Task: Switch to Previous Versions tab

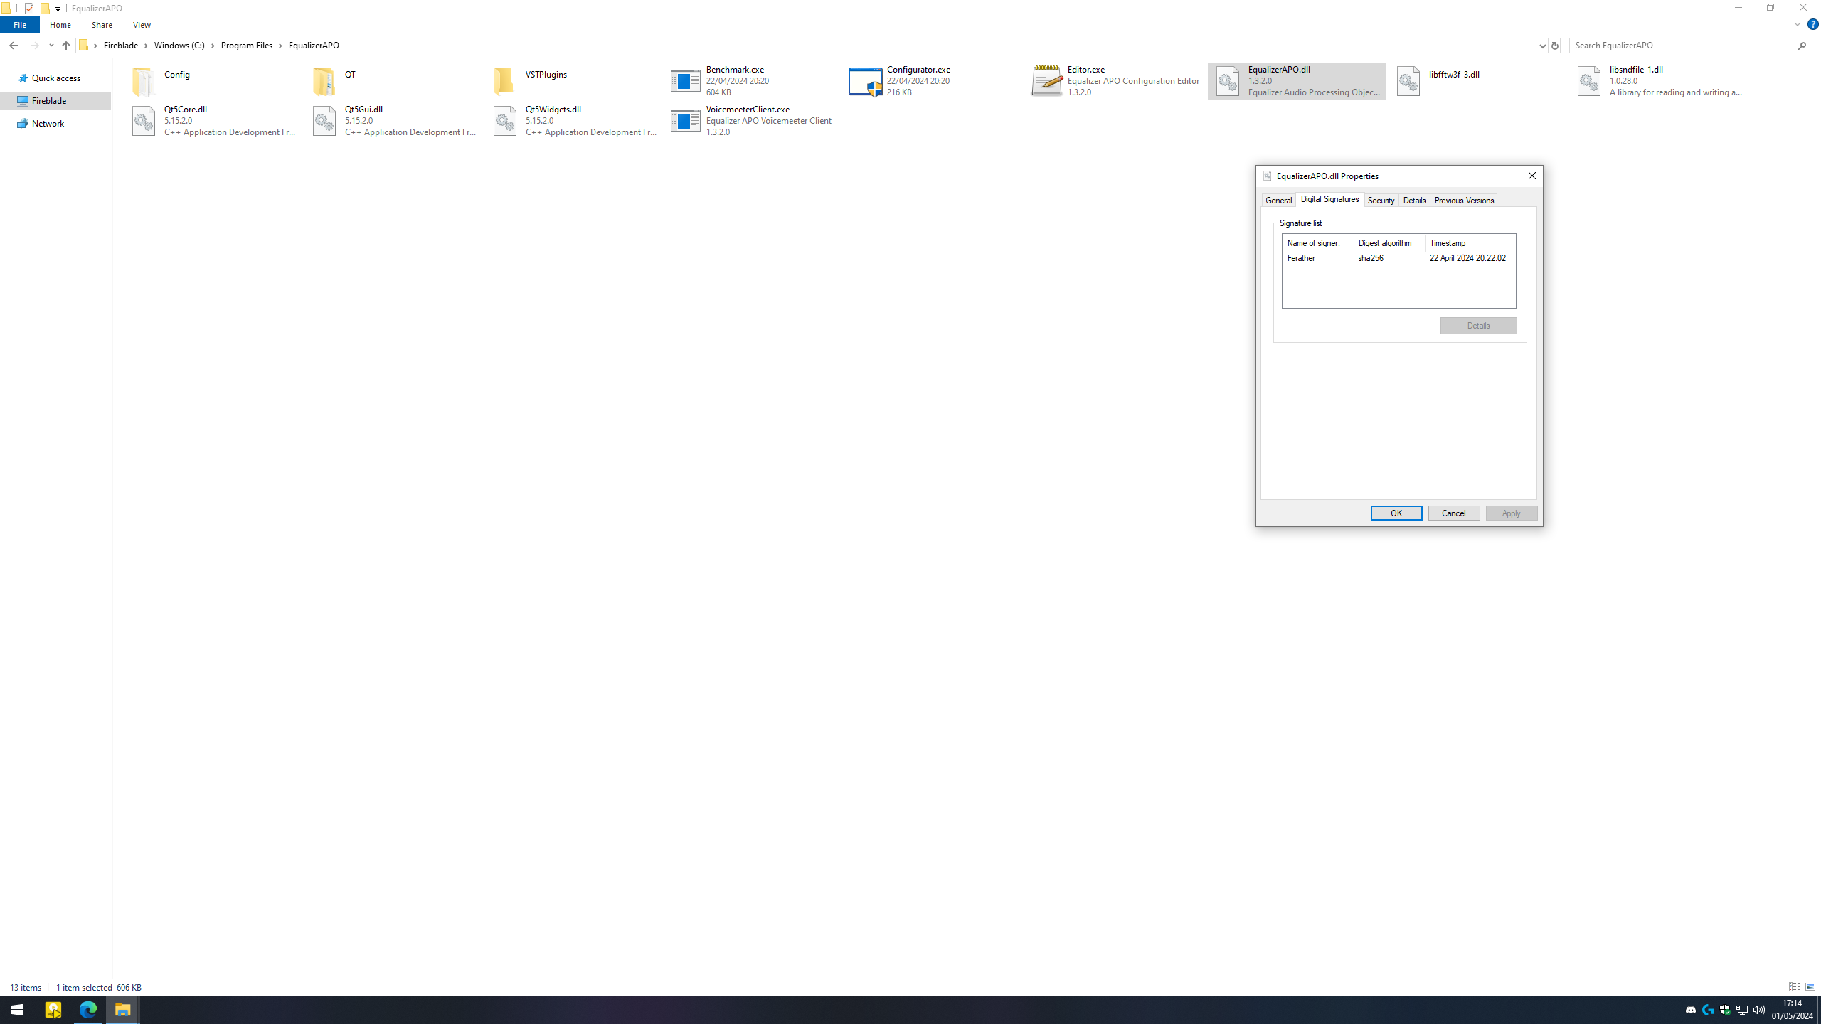Action: point(1464,201)
